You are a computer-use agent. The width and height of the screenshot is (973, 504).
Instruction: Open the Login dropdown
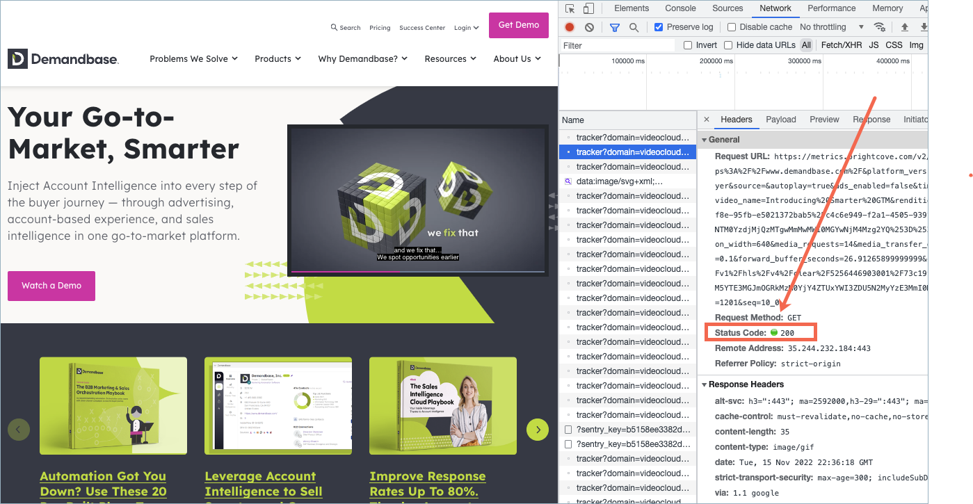[466, 28]
